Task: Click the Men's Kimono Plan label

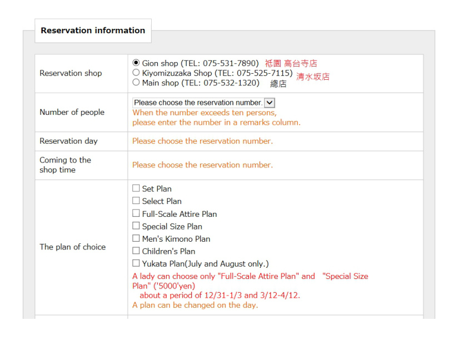Action: click(x=176, y=239)
